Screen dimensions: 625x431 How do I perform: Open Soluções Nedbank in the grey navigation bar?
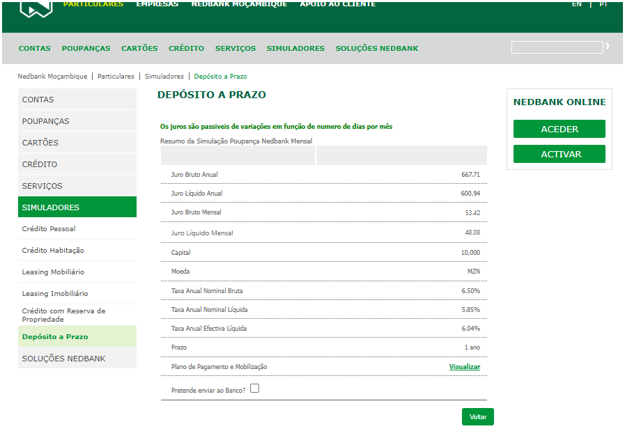(x=377, y=48)
